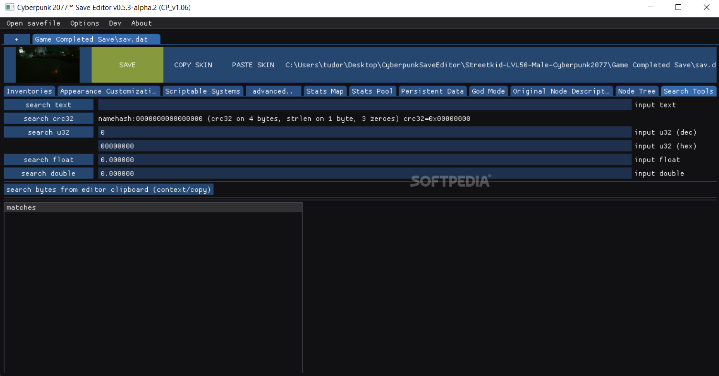Select the Game Completed Save\sav.dat tab

pos(96,39)
